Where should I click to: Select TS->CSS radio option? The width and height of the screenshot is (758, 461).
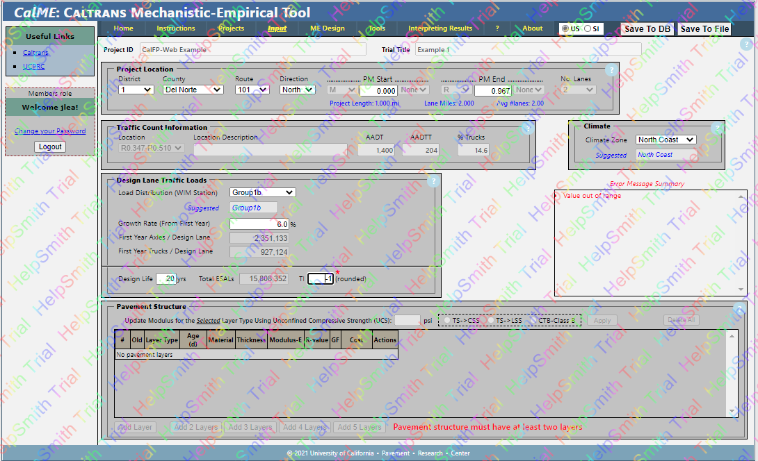(x=446, y=321)
